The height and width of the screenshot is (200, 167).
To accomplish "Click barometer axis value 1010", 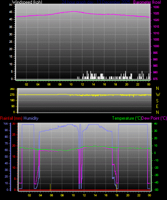I will 156,33.
